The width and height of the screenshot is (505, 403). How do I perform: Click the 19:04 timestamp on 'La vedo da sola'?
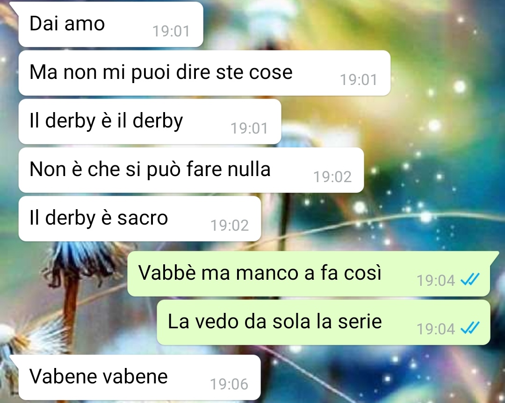[436, 329]
